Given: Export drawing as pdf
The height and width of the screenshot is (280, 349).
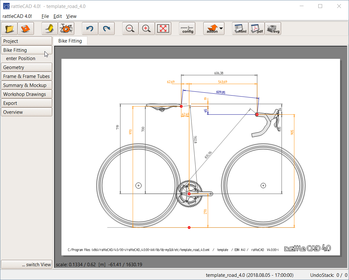Looking at the screenshot, I should (257, 28).
